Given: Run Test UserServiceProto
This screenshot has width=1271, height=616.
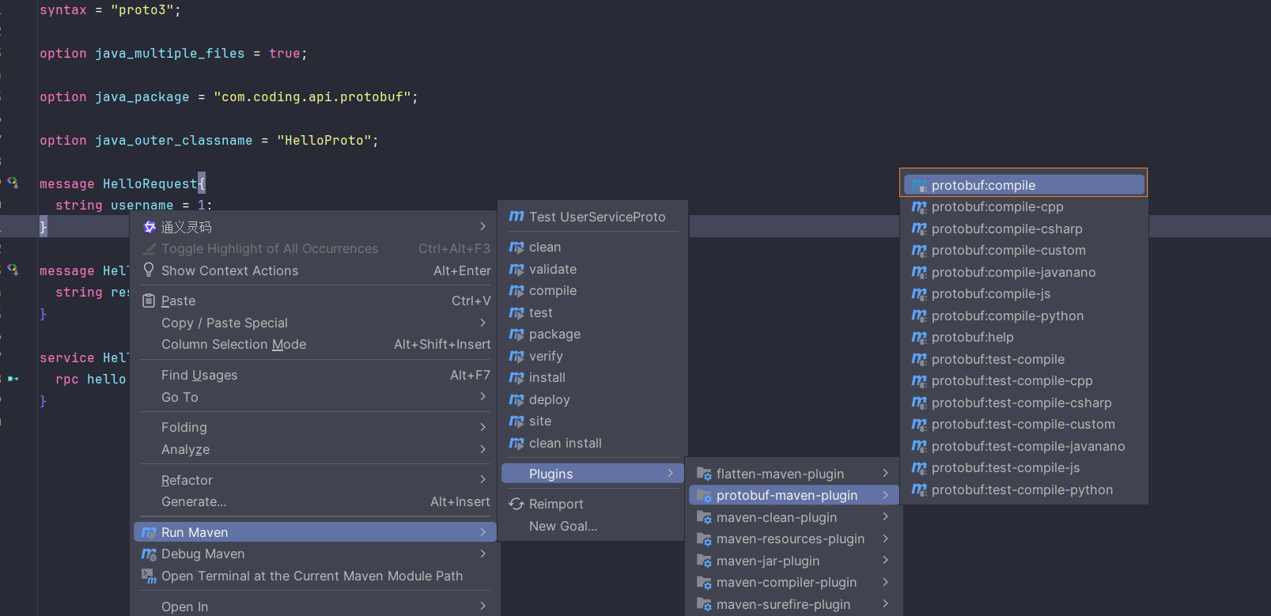Looking at the screenshot, I should [x=596, y=217].
